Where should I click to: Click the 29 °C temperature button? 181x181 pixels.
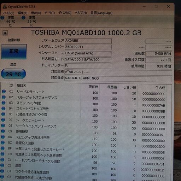pyautogui.click(x=13, y=74)
